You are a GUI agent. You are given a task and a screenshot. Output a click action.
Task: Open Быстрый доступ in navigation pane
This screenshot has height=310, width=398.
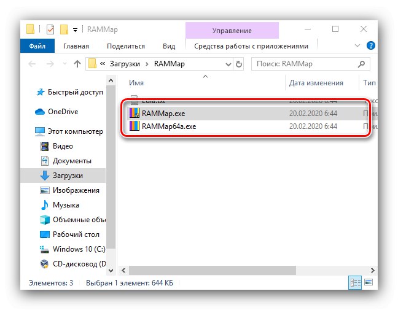pos(76,92)
